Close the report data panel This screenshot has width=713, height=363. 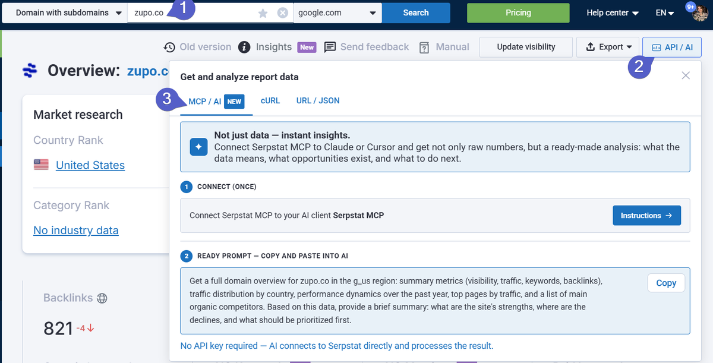click(686, 75)
